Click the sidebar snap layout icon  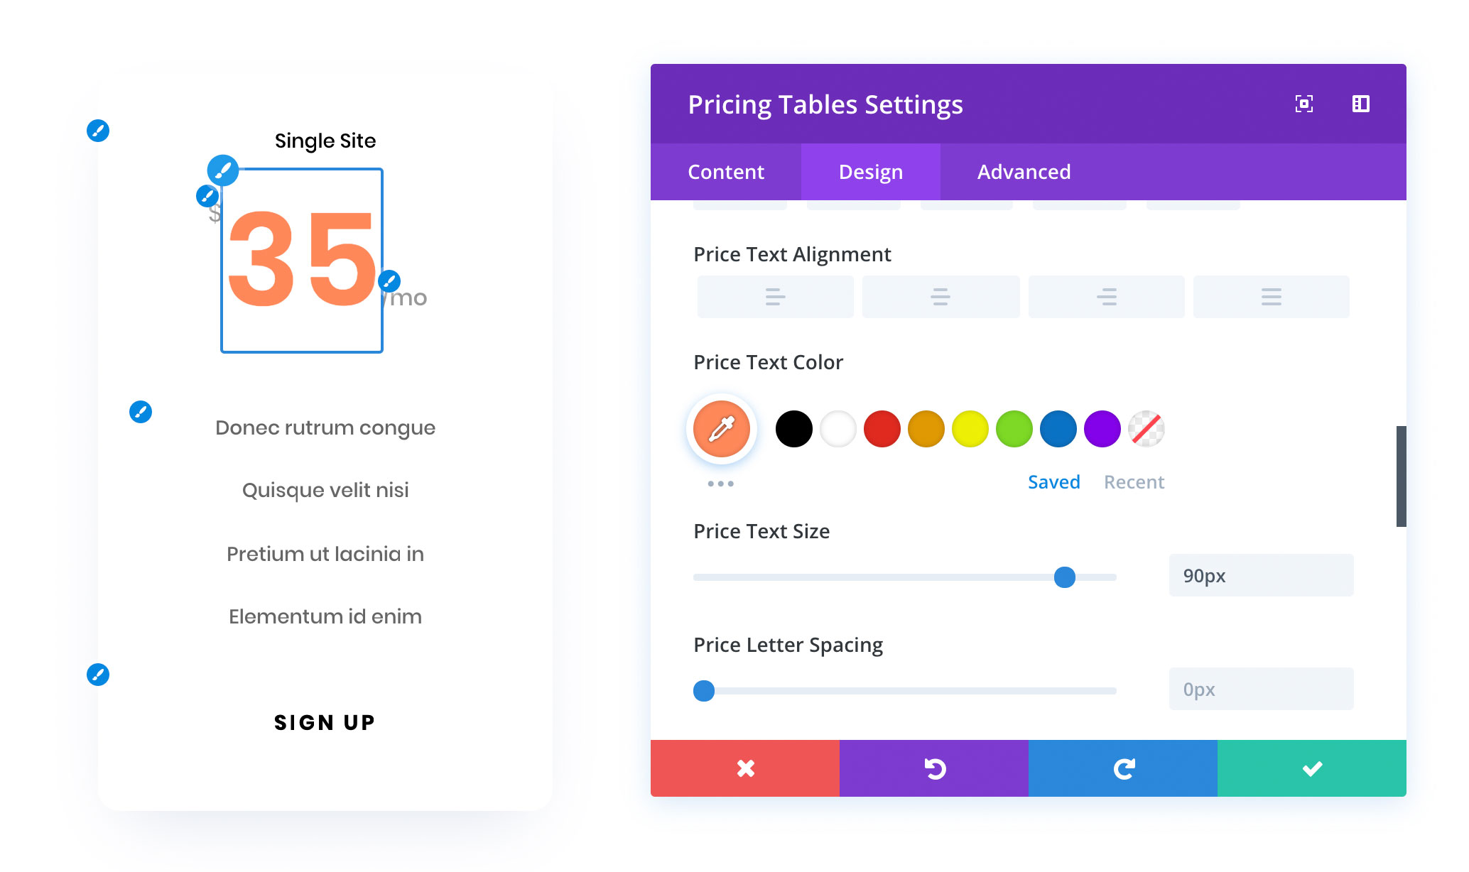[1360, 104]
